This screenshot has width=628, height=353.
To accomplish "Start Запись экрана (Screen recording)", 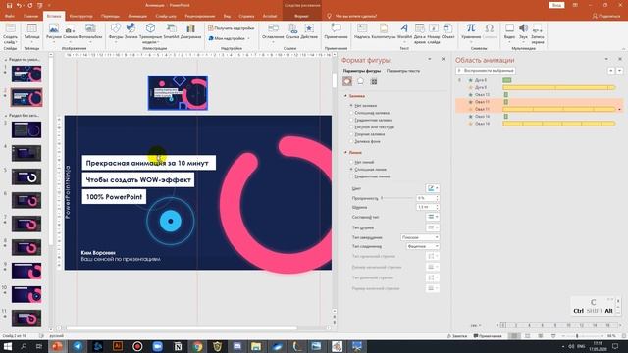I will click(x=538, y=33).
